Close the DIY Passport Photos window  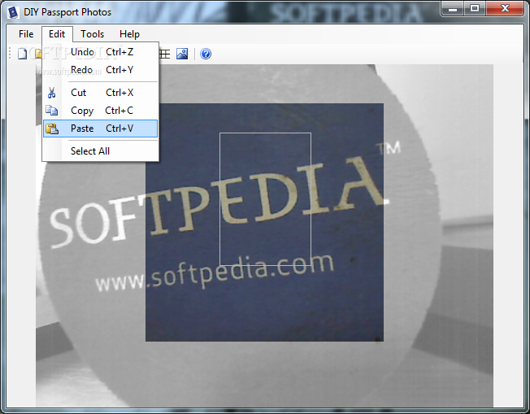(505, 8)
